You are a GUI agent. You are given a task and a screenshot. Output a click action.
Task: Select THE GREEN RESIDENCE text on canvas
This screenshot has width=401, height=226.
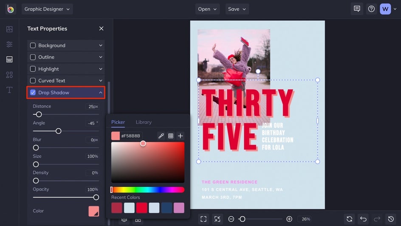[229, 182]
